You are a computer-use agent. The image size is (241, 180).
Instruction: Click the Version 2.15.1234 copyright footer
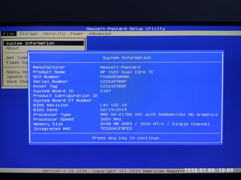(114, 171)
